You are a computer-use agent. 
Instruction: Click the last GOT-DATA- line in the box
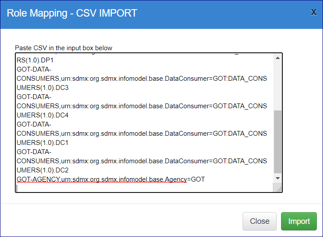pyautogui.click(x=34, y=152)
